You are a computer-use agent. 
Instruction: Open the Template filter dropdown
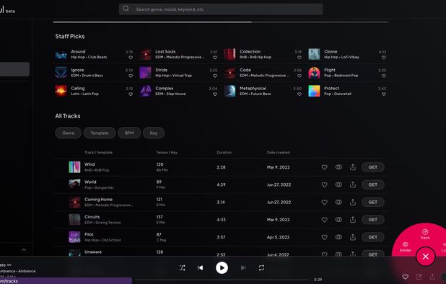point(100,133)
